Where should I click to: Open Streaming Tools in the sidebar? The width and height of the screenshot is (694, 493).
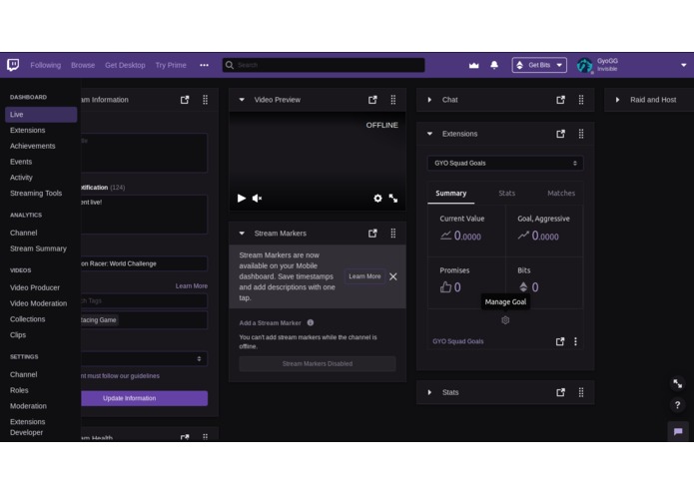[36, 194]
